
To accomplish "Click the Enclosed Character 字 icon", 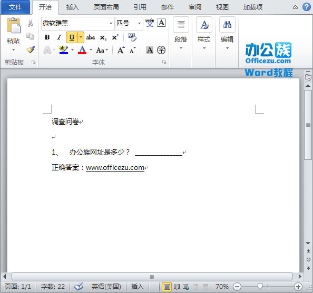I will tap(161, 50).
